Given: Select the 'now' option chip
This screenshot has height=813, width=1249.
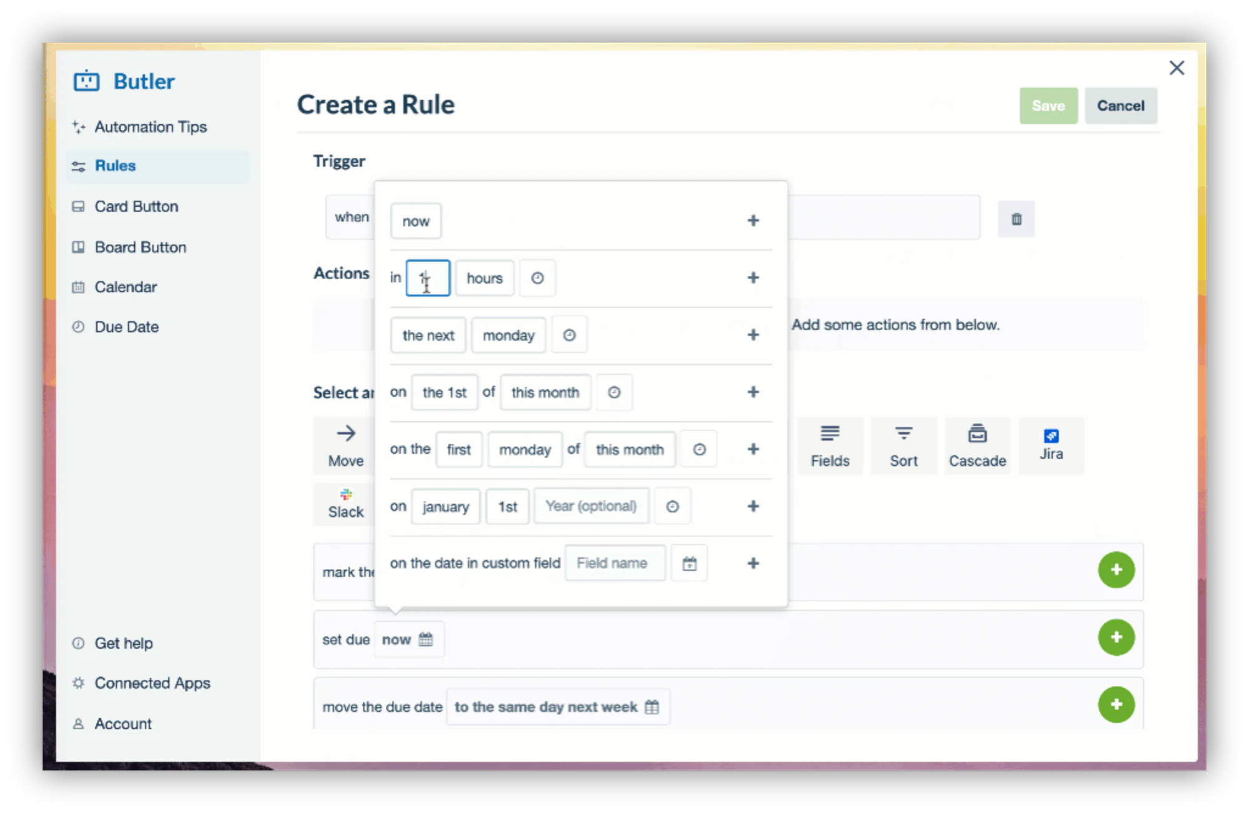Looking at the screenshot, I should coord(416,221).
